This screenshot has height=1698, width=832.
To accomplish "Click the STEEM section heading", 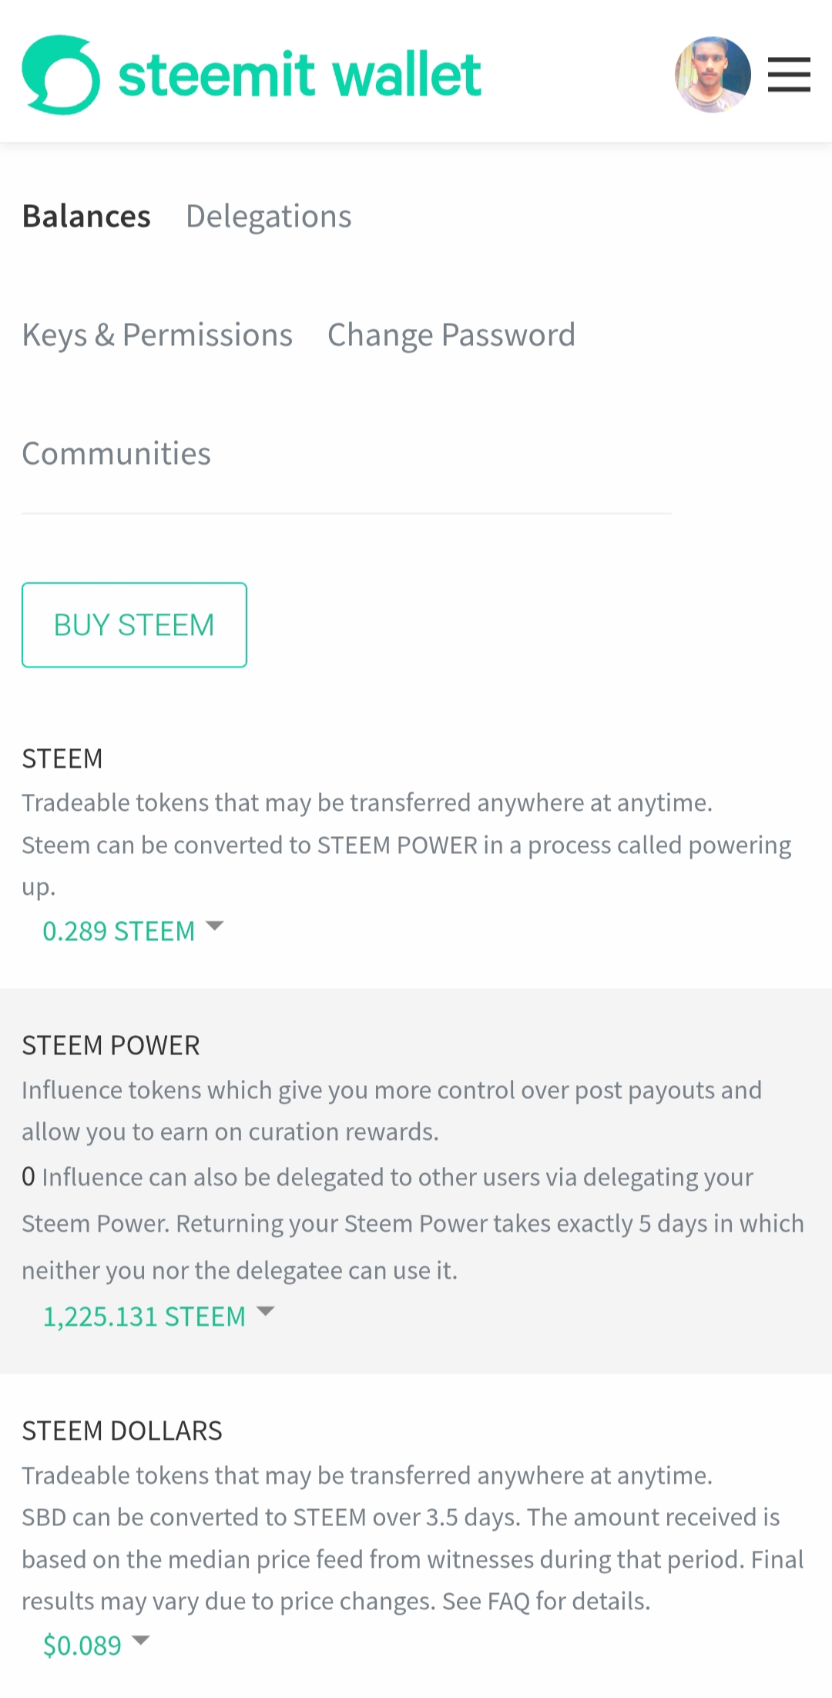I will click(62, 759).
